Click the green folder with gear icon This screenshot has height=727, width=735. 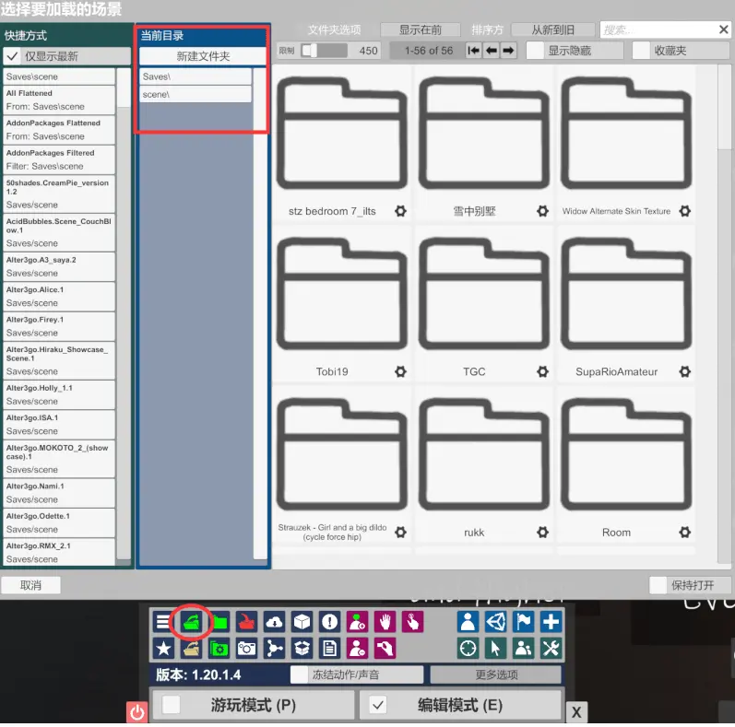pos(219,649)
